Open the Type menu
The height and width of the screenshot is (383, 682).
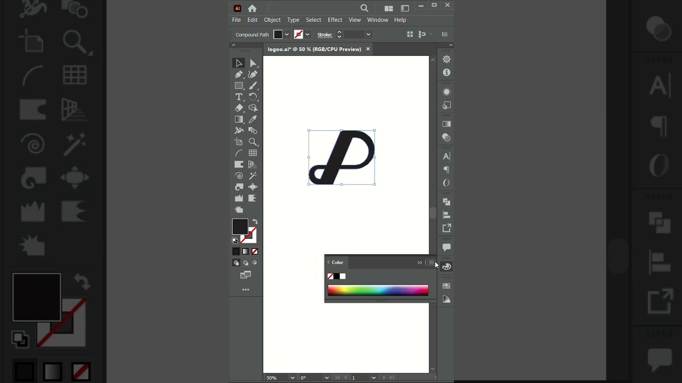click(x=293, y=20)
